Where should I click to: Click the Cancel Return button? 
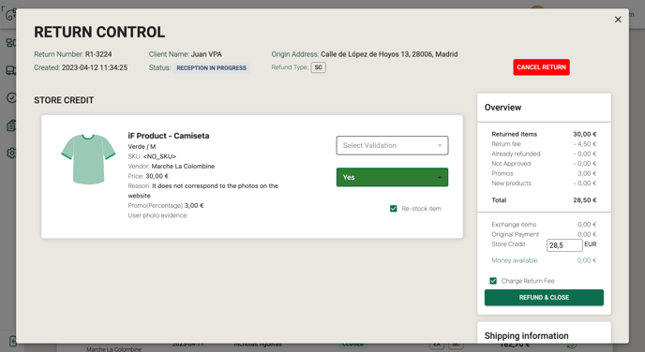point(541,67)
